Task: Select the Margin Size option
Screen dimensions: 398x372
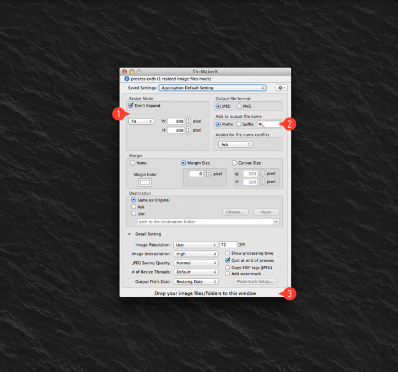Action: 183,163
